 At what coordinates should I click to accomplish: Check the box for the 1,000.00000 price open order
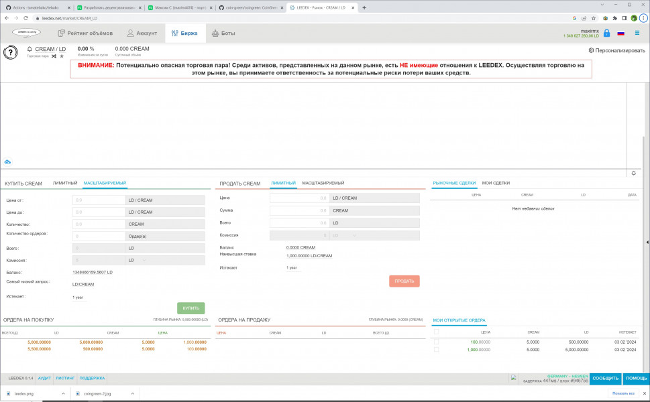[x=436, y=350]
